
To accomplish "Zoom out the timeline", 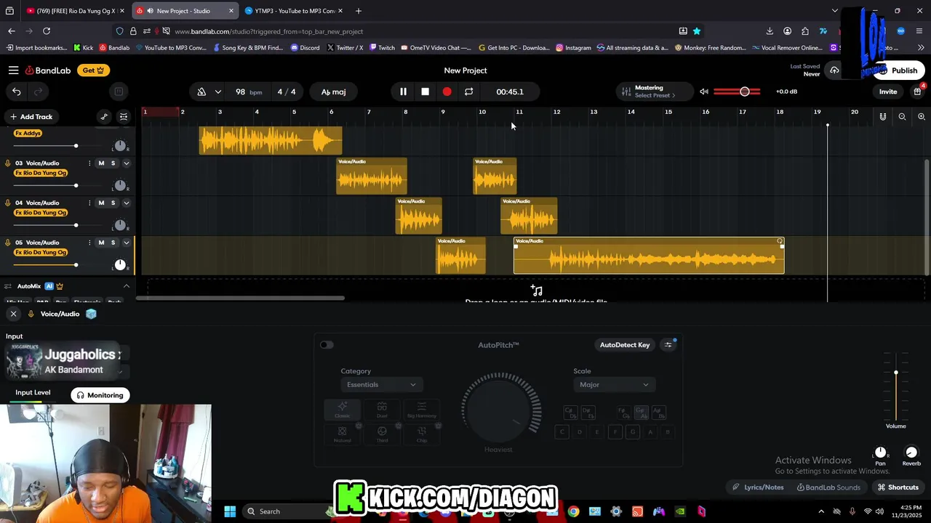I will pyautogui.click(x=902, y=117).
